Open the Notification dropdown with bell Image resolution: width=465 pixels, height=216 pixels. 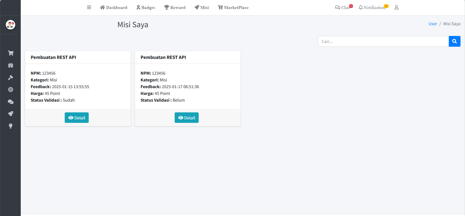coord(372,7)
